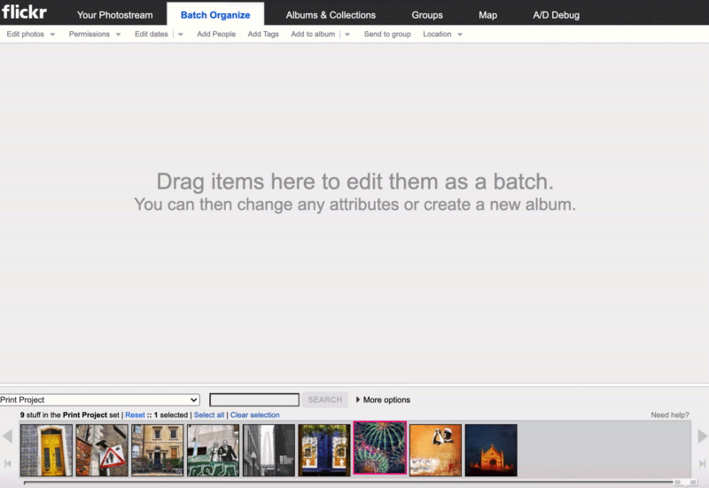Click the Select all link
Viewport: 709px width, 488px height.
209,415
